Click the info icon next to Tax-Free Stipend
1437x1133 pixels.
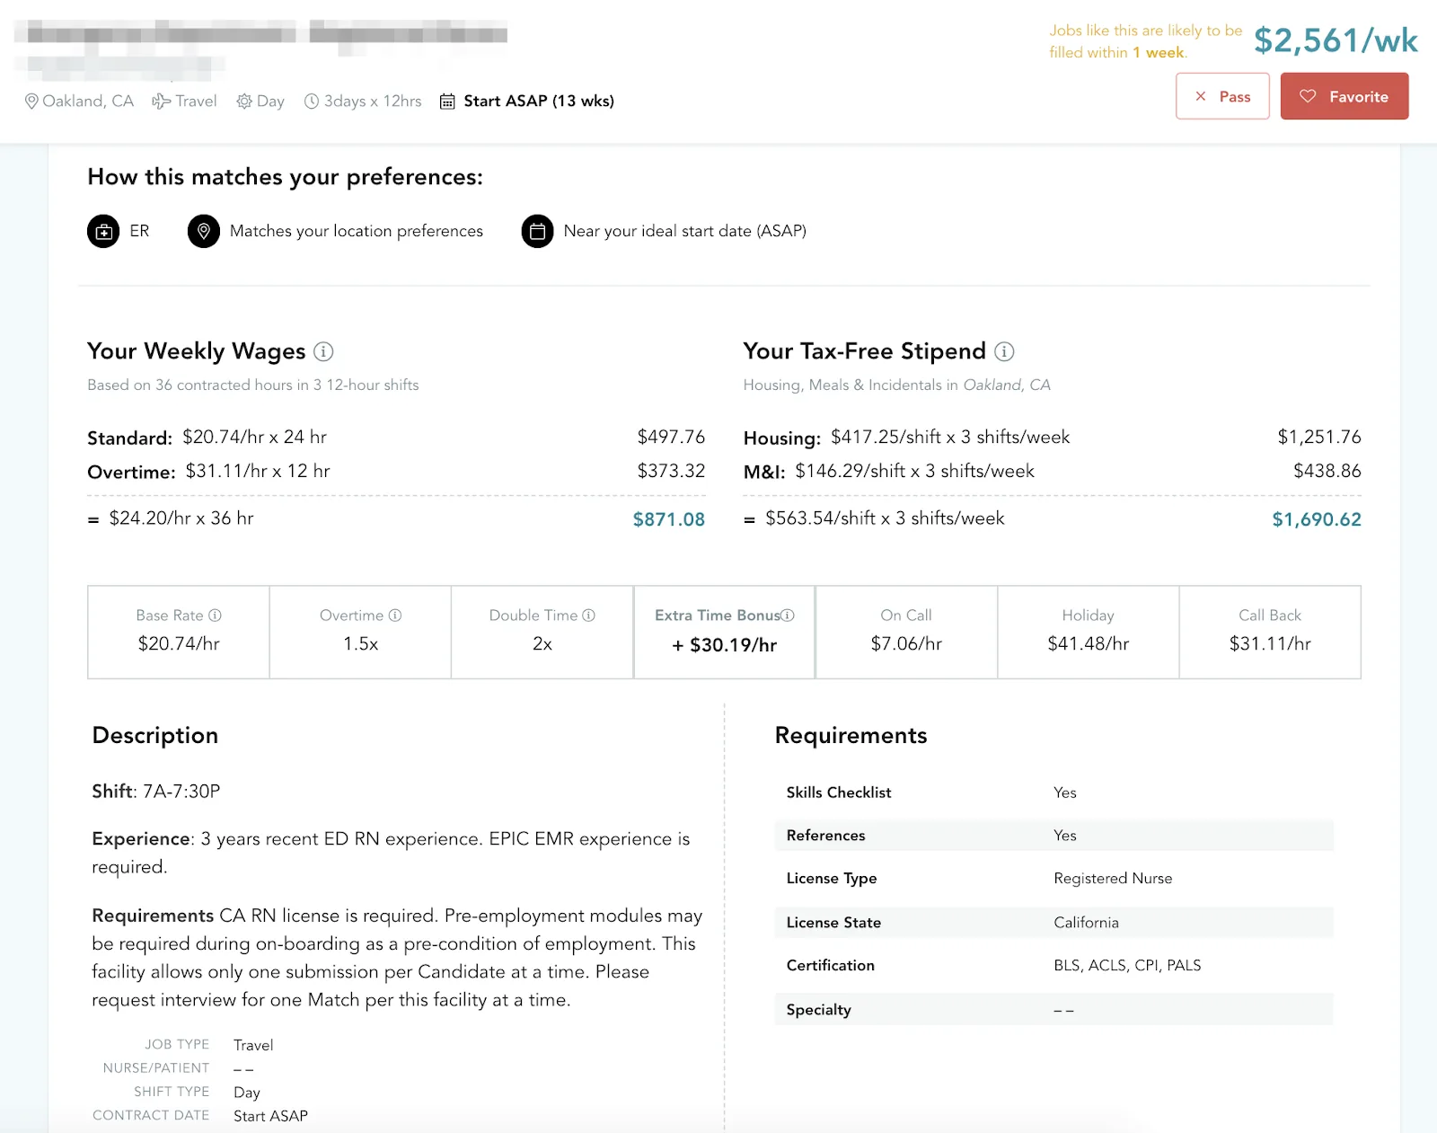pyautogui.click(x=1004, y=351)
